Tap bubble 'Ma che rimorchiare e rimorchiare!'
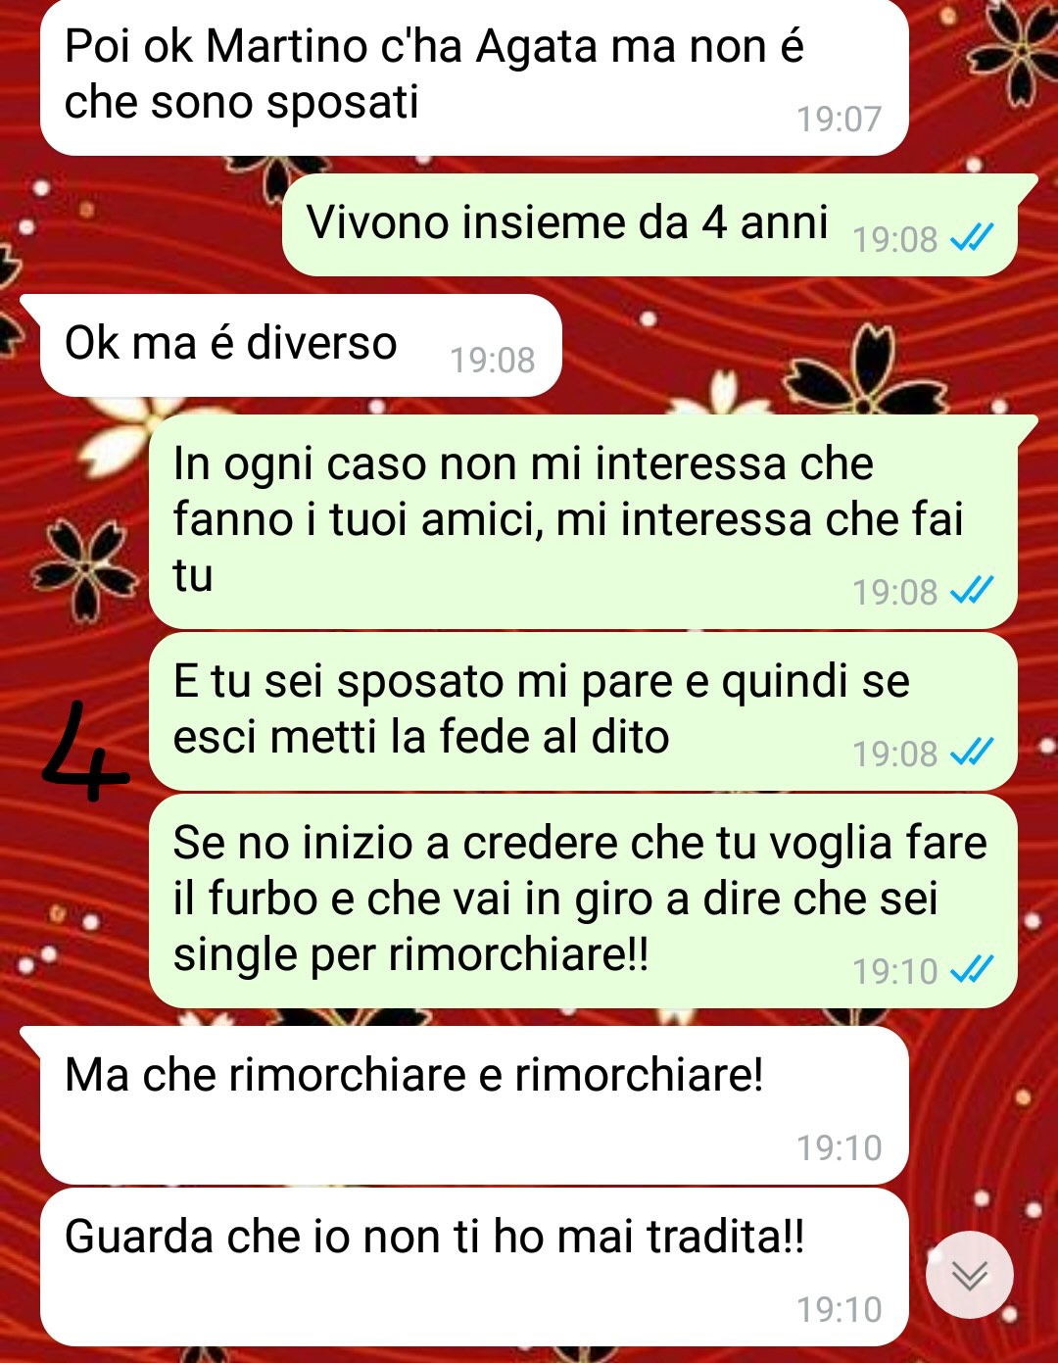This screenshot has width=1058, height=1363. (474, 1105)
